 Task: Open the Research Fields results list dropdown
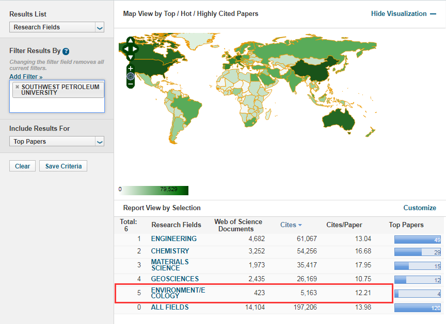coord(57,27)
